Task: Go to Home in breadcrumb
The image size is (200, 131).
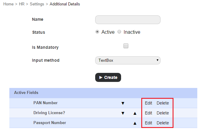Action: pyautogui.click(x=8, y=4)
